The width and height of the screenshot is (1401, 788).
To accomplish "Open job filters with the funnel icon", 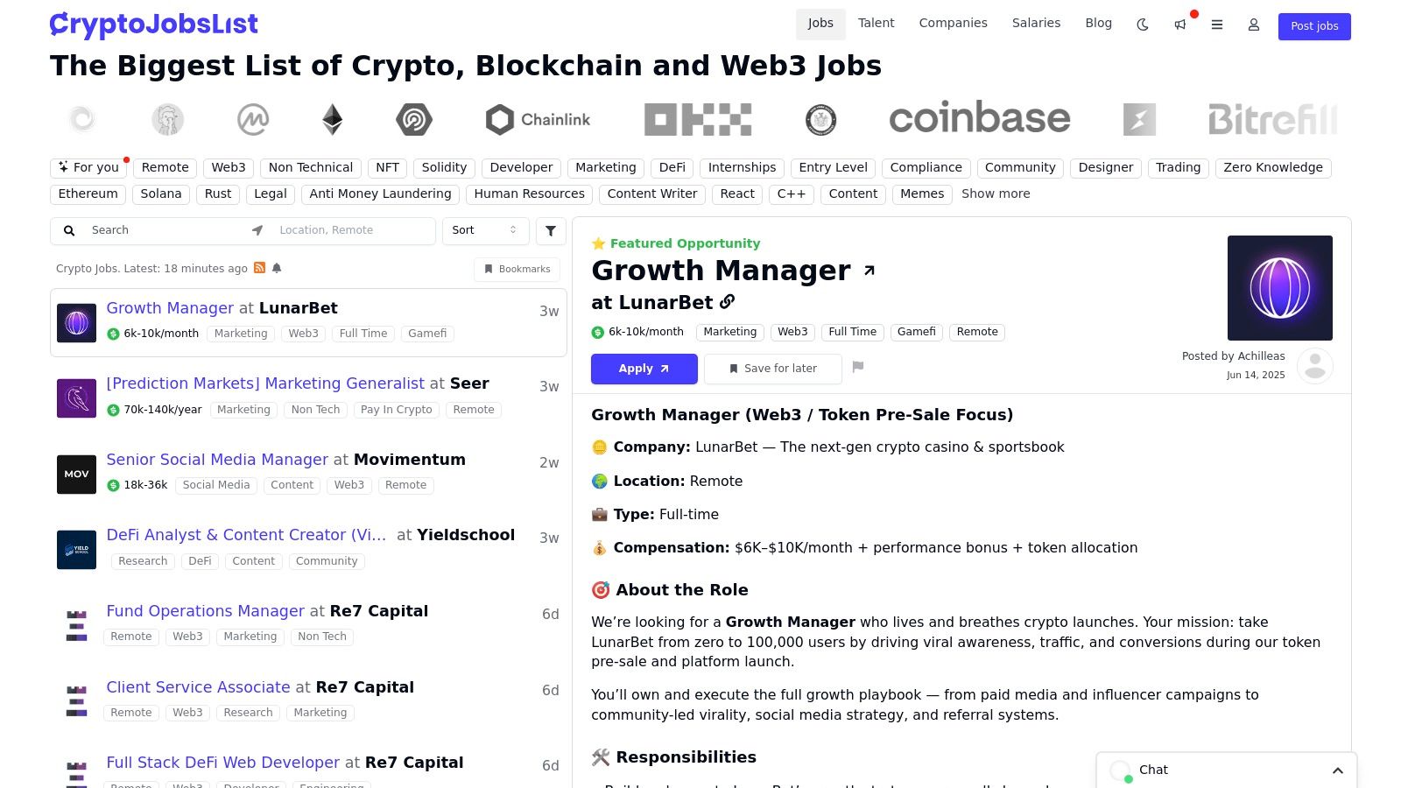I will tap(550, 230).
